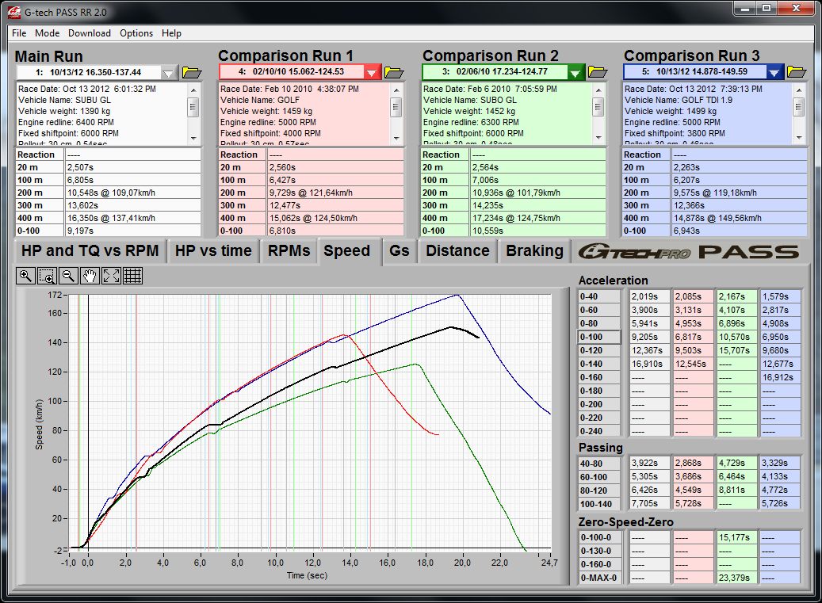Click Comparison Run 1 200 m '9,729s @ 121,64km/h'
Image resolution: width=822 pixels, height=603 pixels.
pos(335,193)
